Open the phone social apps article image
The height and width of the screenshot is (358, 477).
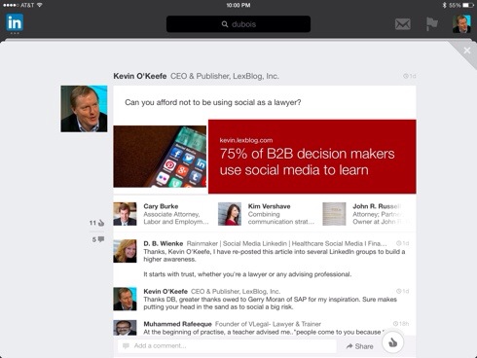point(160,157)
